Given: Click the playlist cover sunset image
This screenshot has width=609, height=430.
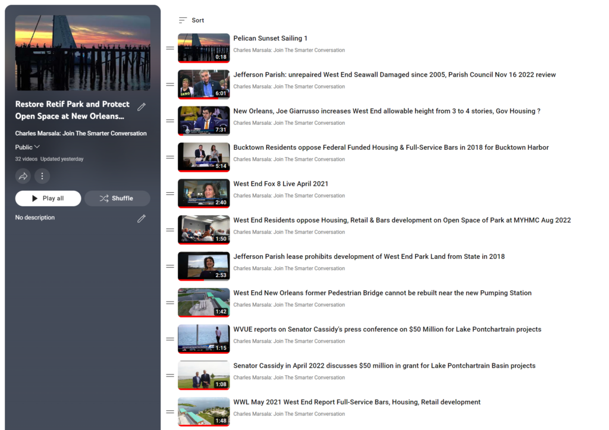Looking at the screenshot, I should pos(83,53).
